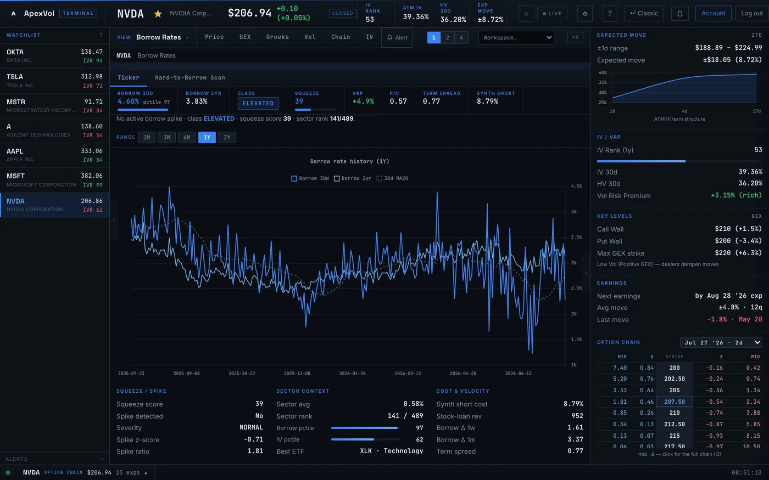
Task: Click the Account button
Action: coord(713,13)
